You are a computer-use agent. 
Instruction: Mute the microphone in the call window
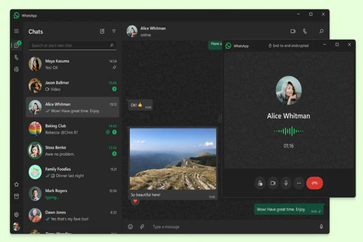coord(286,183)
